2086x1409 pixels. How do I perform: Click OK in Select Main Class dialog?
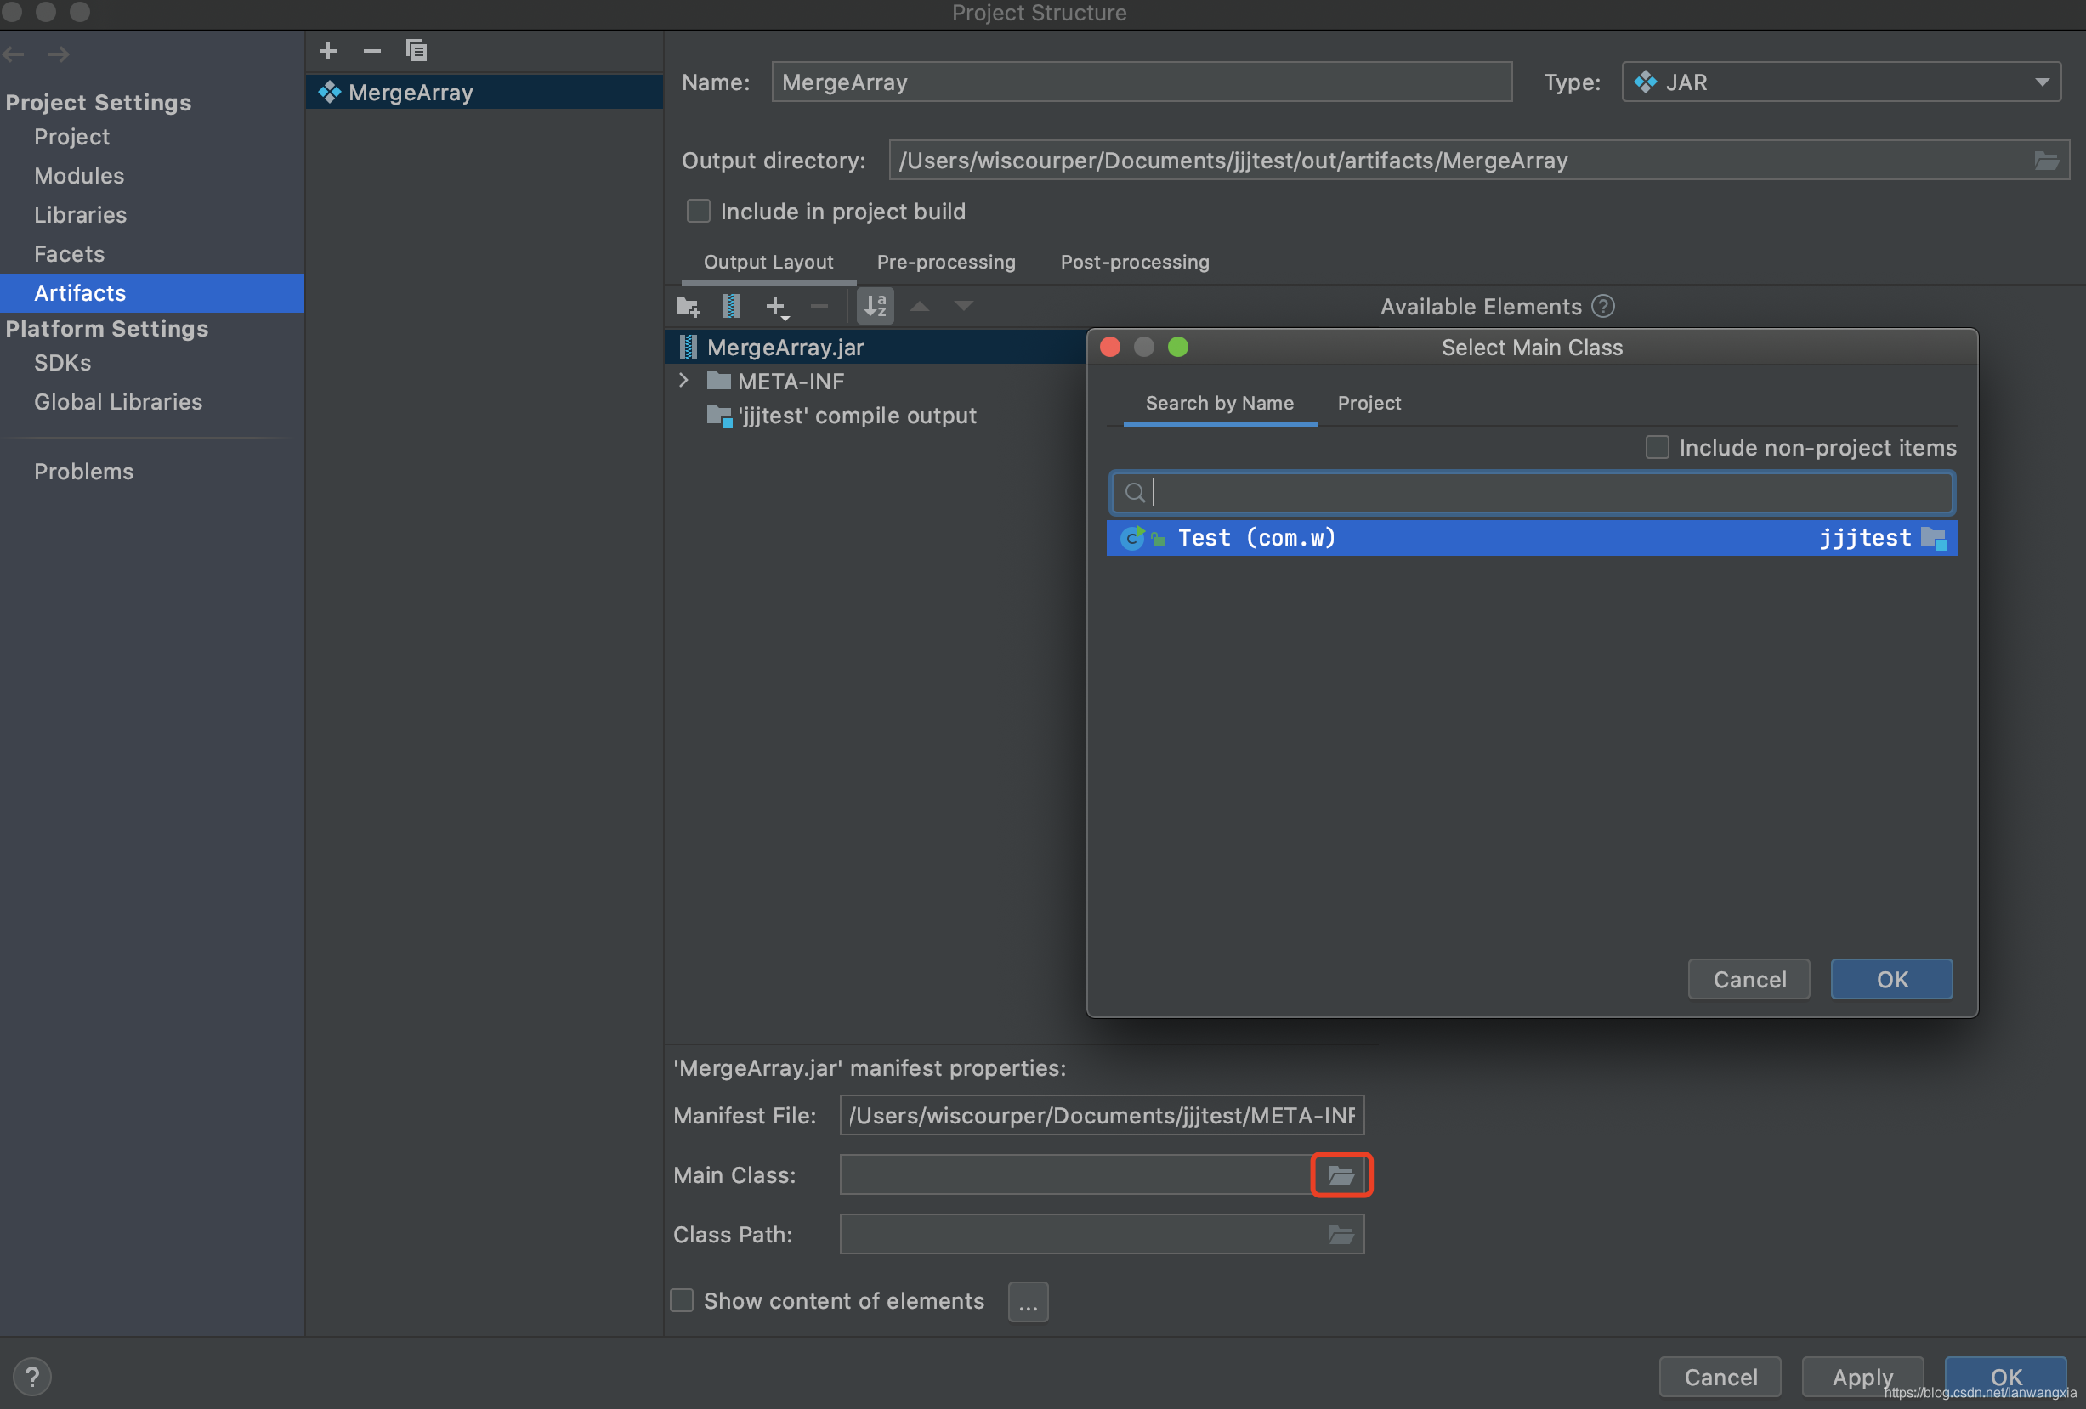tap(1891, 980)
